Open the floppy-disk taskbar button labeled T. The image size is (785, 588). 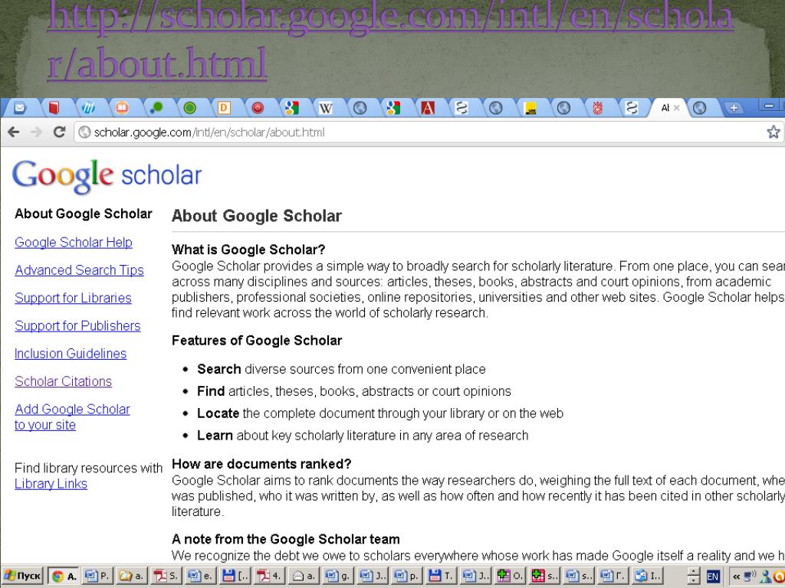tap(441, 577)
